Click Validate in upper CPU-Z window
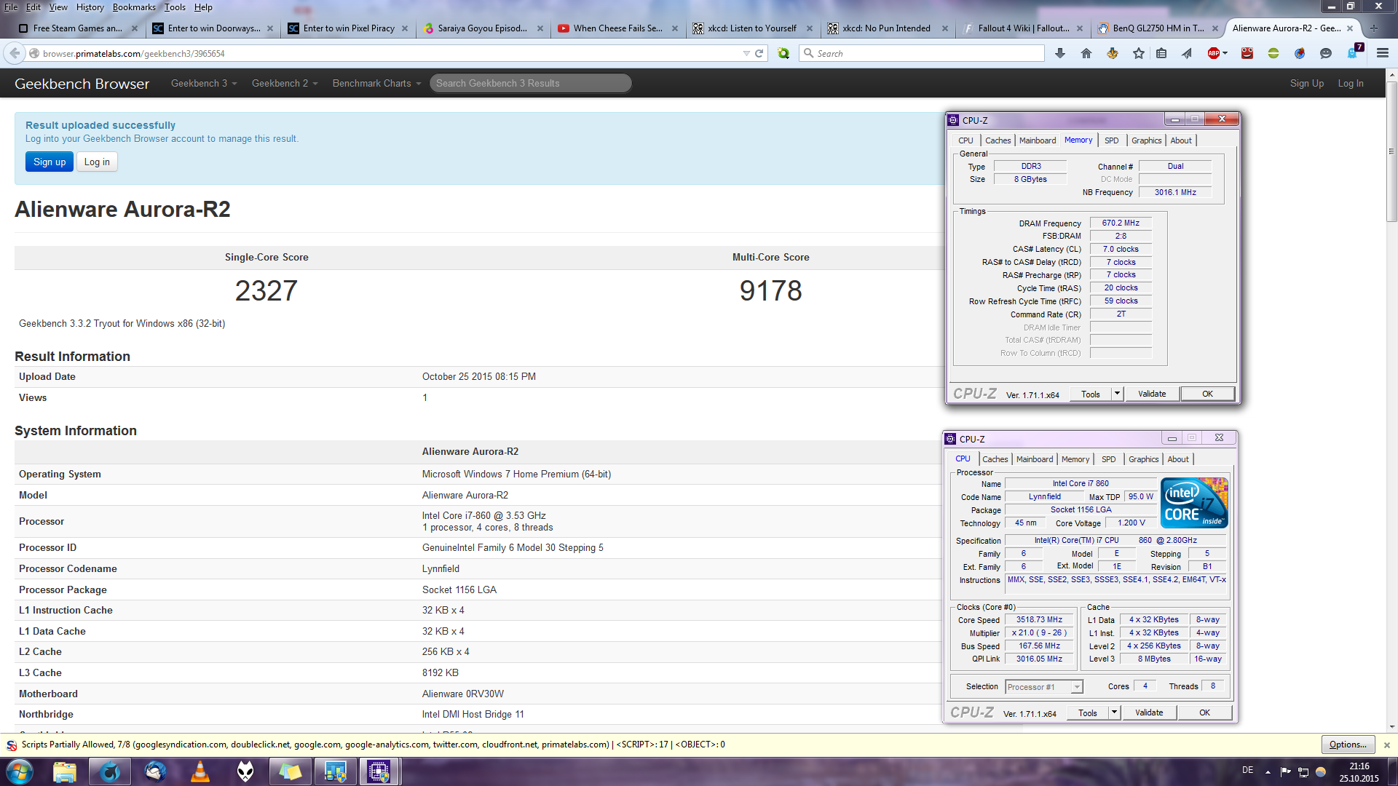The width and height of the screenshot is (1398, 786). [x=1152, y=394]
